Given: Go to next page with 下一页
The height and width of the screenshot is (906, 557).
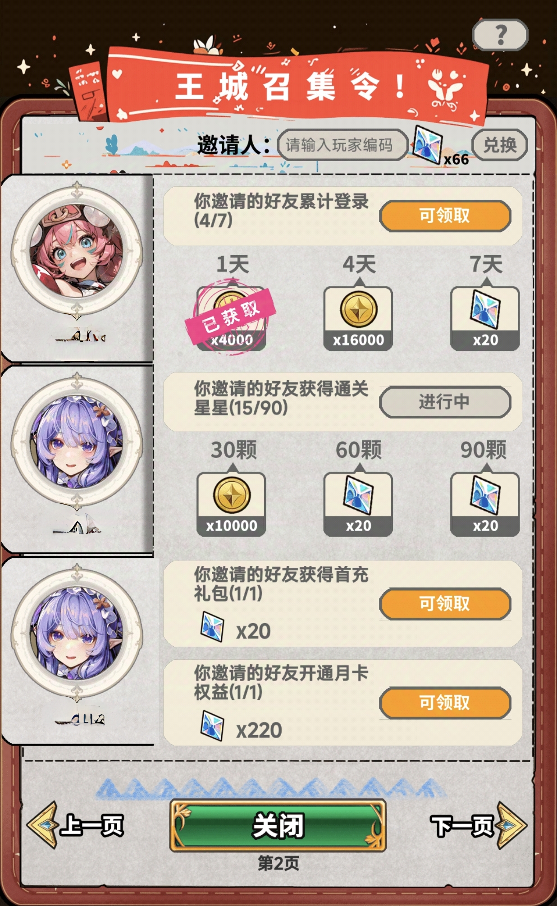Looking at the screenshot, I should pyautogui.click(x=479, y=825).
